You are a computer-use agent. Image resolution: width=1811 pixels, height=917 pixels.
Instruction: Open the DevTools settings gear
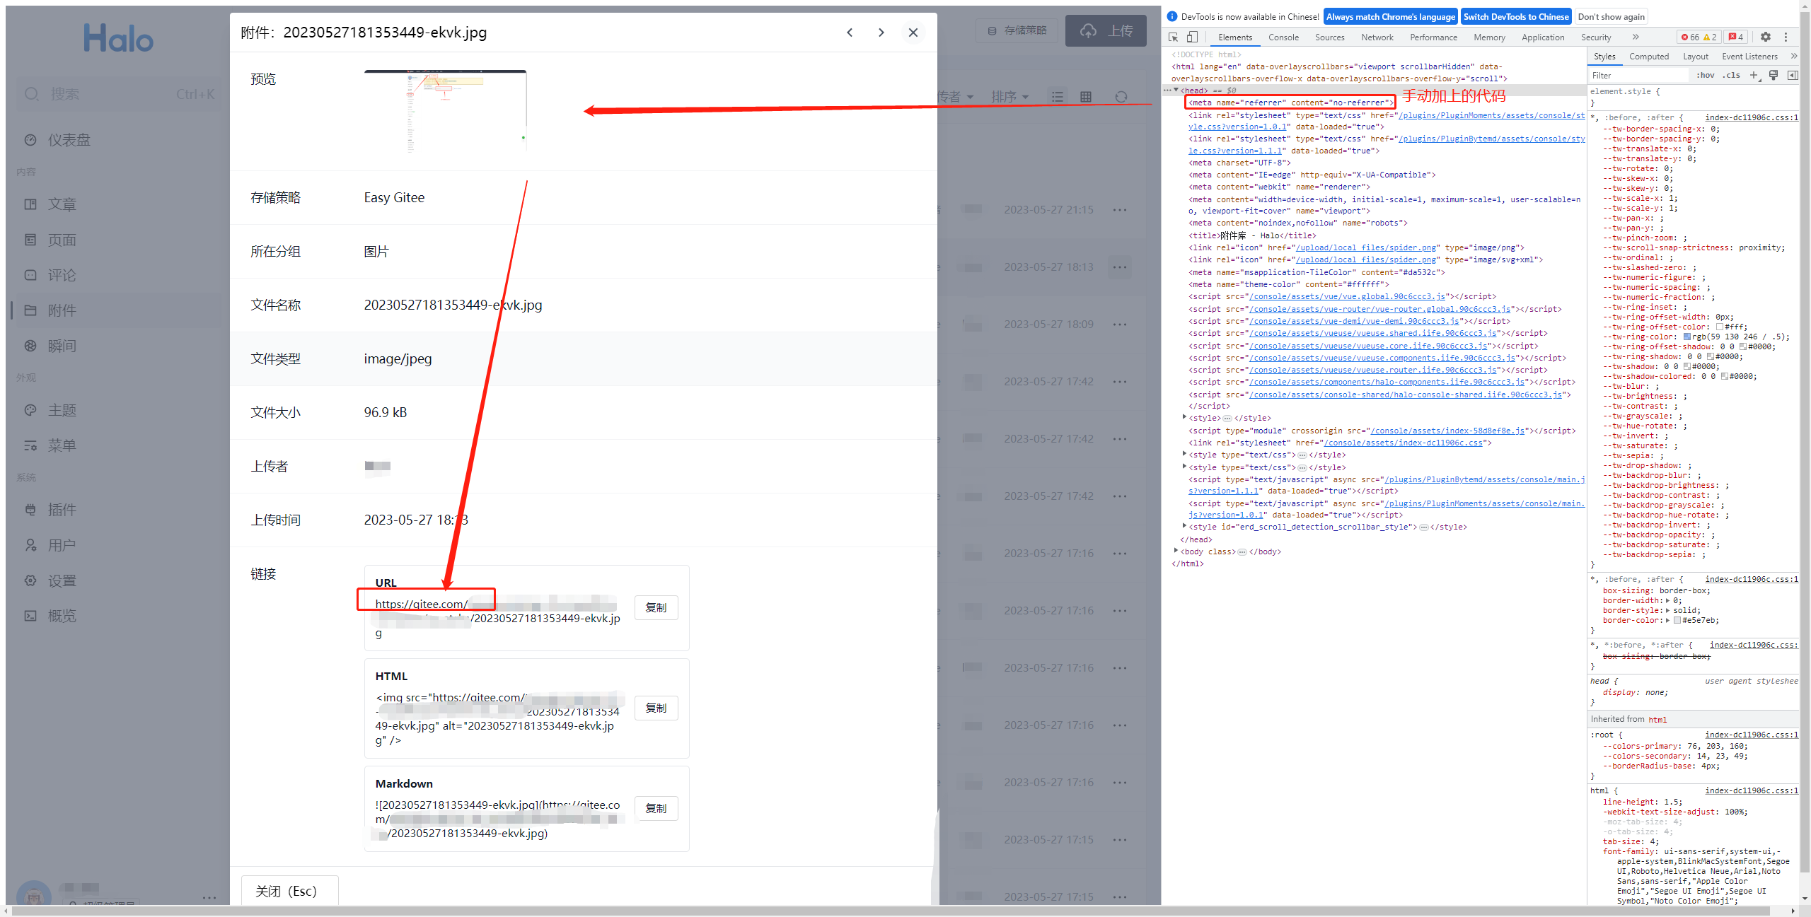(x=1766, y=37)
